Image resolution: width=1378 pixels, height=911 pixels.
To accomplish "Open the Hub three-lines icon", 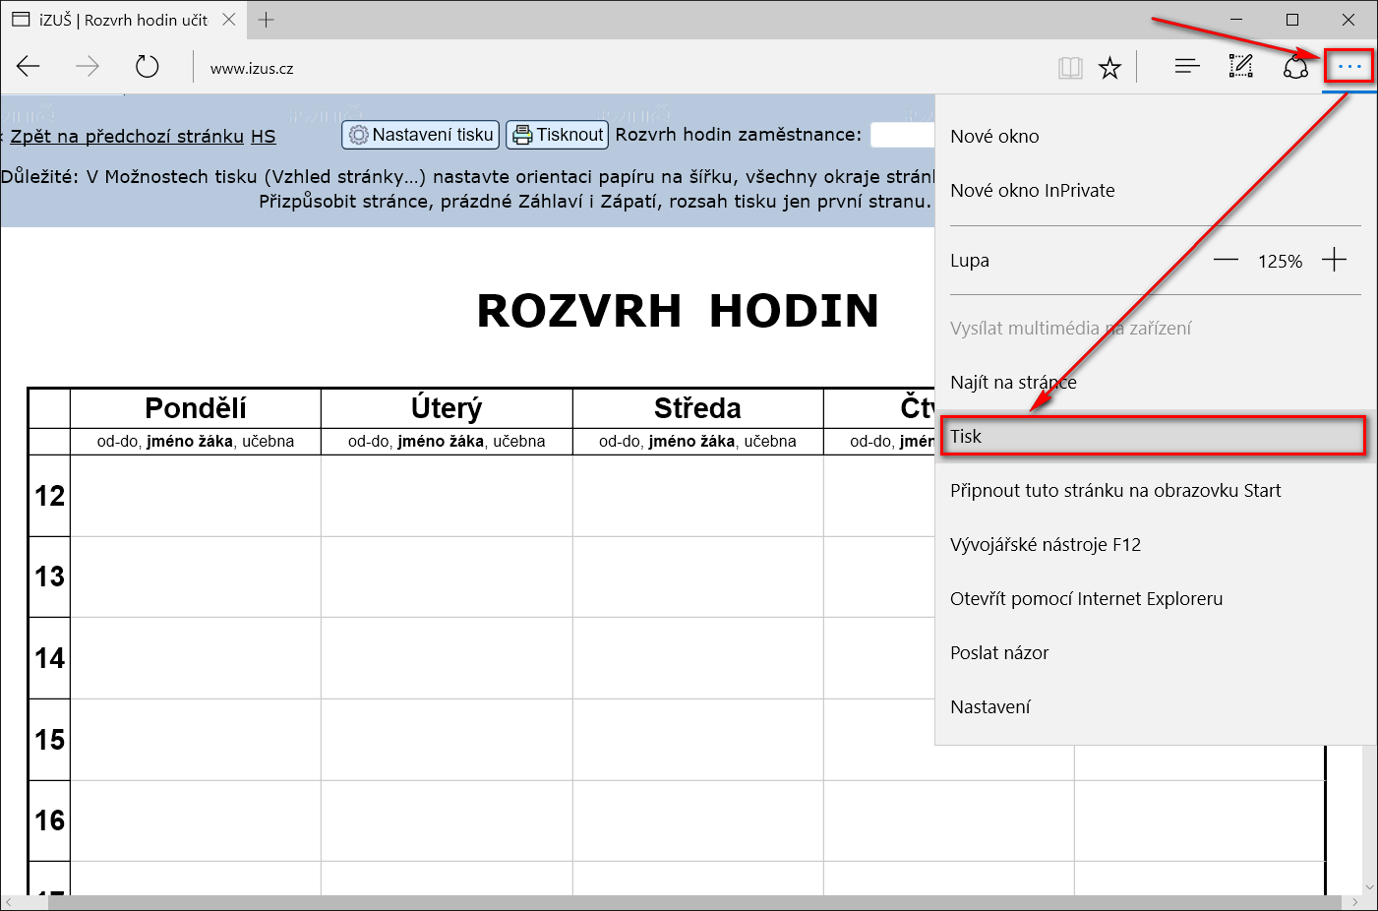I will coord(1187,67).
